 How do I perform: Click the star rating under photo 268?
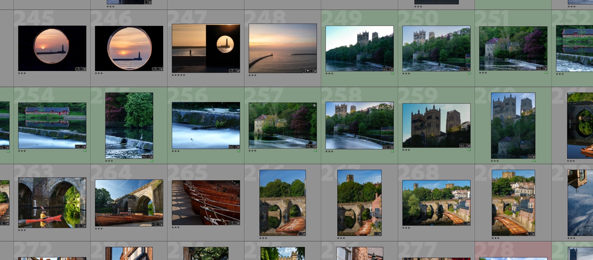pyautogui.click(x=406, y=228)
